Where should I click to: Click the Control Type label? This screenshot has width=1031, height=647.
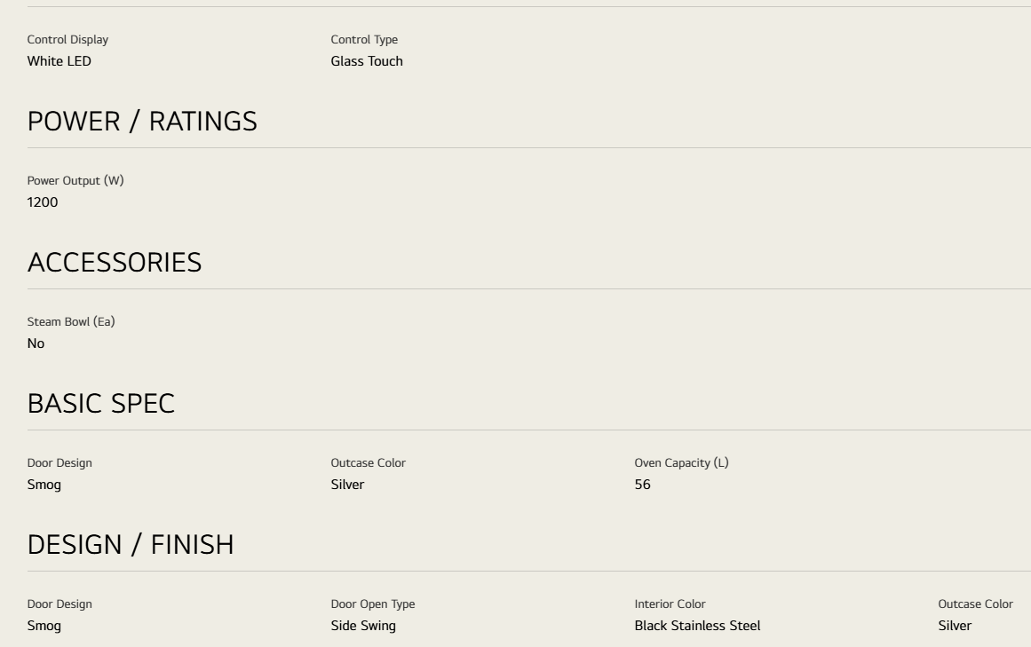[x=364, y=39]
